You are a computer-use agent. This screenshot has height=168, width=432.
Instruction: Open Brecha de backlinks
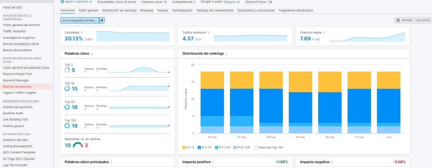coord(17,50)
